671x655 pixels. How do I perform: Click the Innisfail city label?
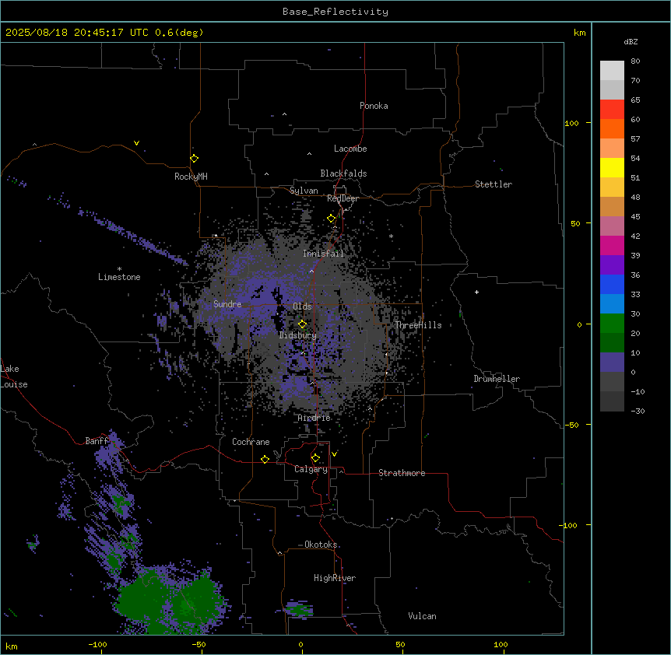click(x=323, y=254)
